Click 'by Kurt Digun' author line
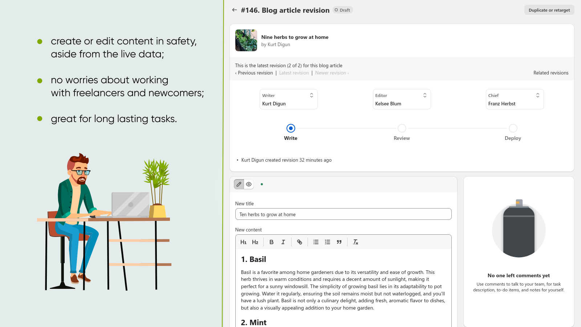The image size is (581, 327). (x=276, y=45)
